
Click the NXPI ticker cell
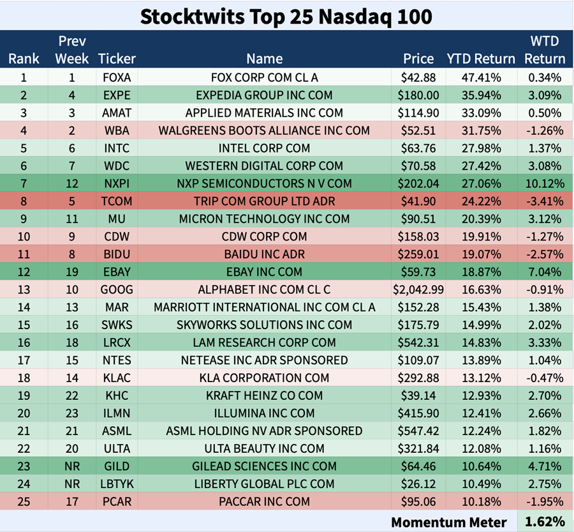pyautogui.click(x=117, y=184)
